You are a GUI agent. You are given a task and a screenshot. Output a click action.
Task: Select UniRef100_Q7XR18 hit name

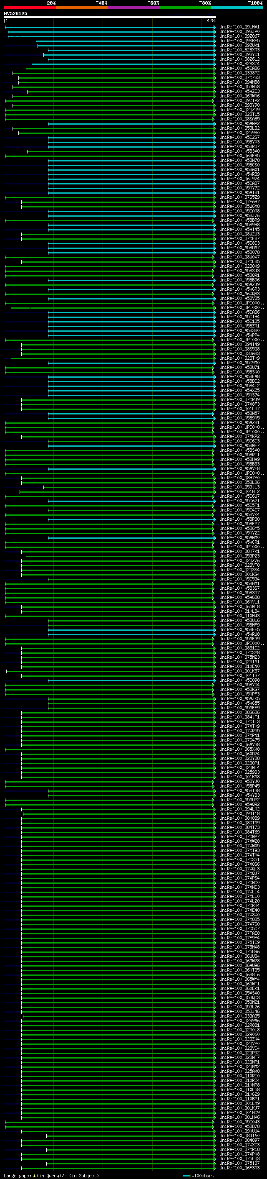click(239, 1149)
